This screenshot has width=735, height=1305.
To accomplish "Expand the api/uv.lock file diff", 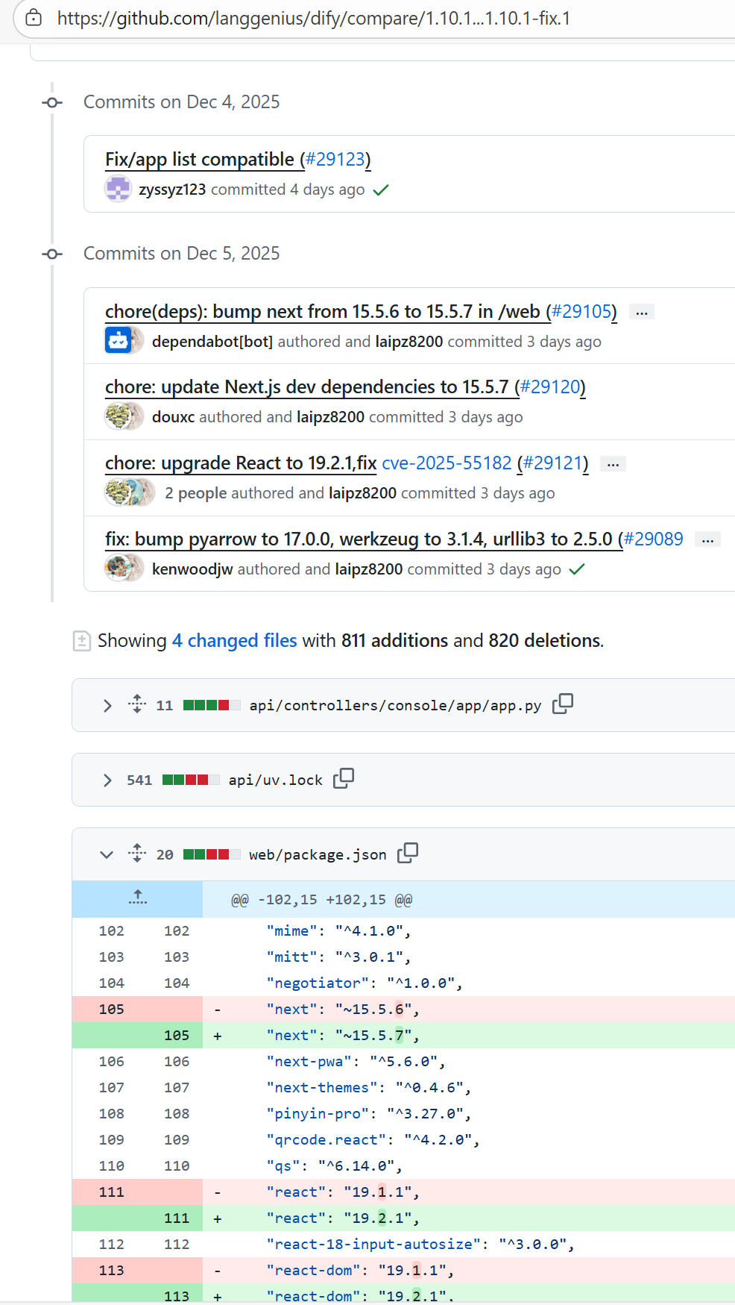I will click(x=107, y=780).
